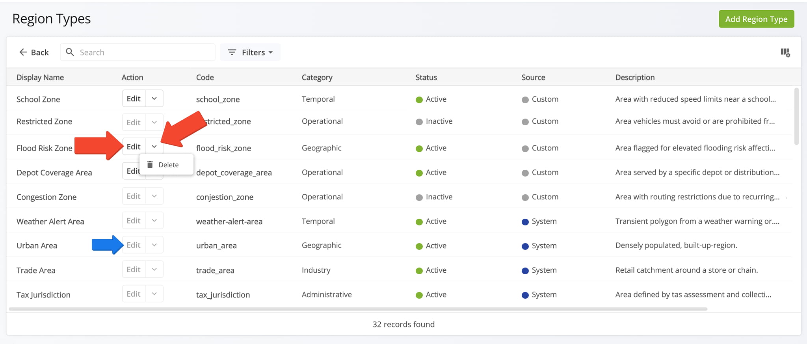Expand Urban Area action dropdown arrow
This screenshot has width=807, height=344.
tap(154, 245)
